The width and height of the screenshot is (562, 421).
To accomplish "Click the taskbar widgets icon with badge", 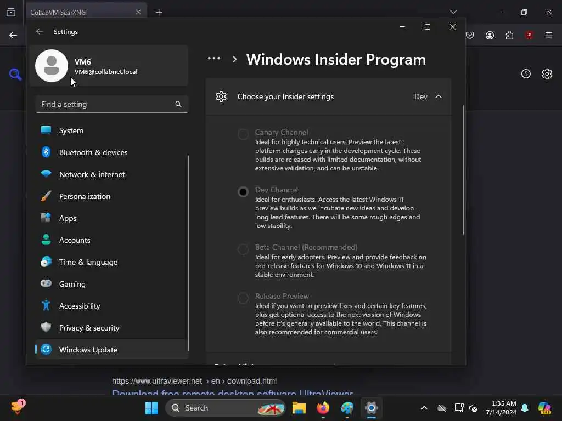I will click(17, 407).
